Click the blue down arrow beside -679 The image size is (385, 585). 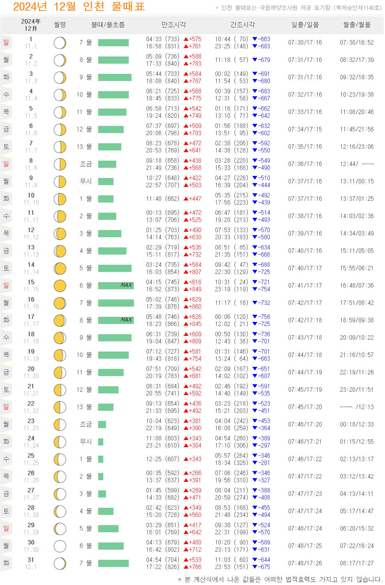click(x=255, y=60)
